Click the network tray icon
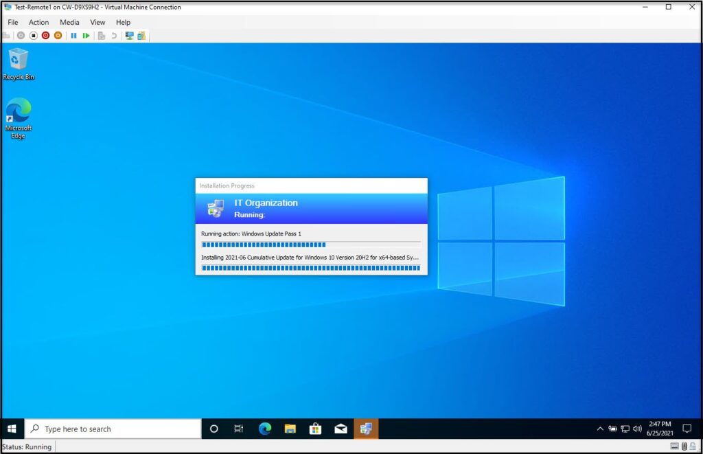703x454 pixels. [x=625, y=429]
